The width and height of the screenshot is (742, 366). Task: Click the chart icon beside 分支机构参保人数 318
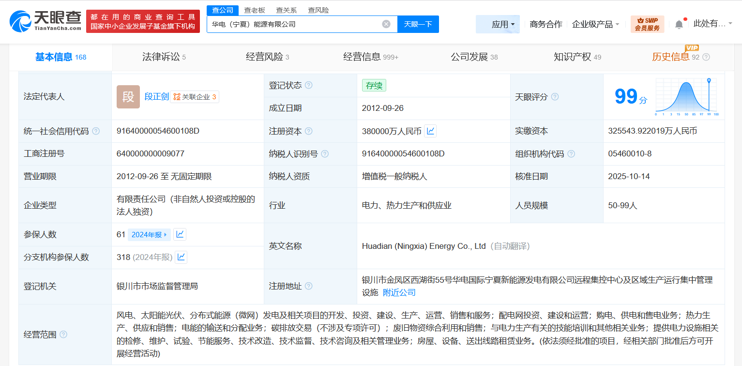[181, 257]
